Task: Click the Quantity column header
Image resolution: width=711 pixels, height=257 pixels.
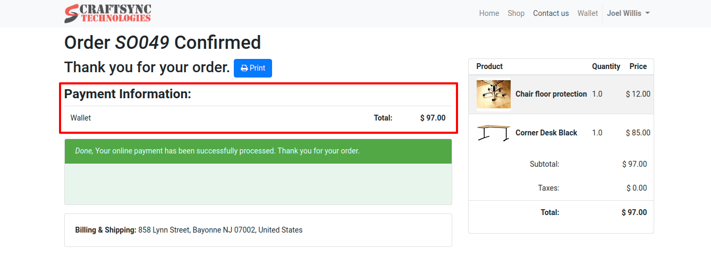Action: tap(606, 66)
